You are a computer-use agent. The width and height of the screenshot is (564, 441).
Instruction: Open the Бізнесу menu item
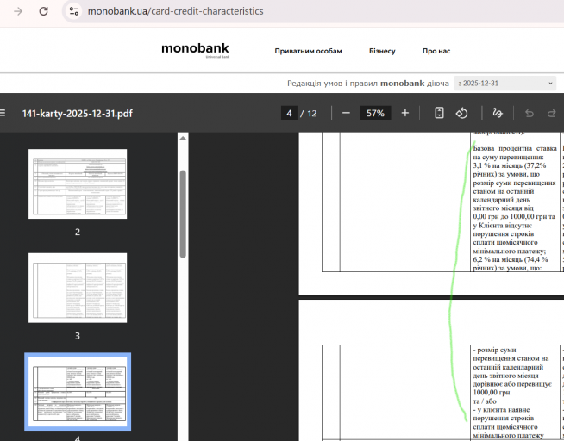[x=382, y=51]
